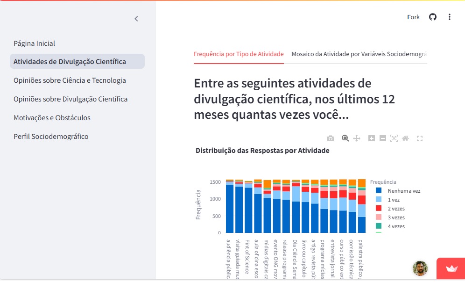Reset axes with the home icon
Viewport: 465px width, 282px height.
(405, 138)
